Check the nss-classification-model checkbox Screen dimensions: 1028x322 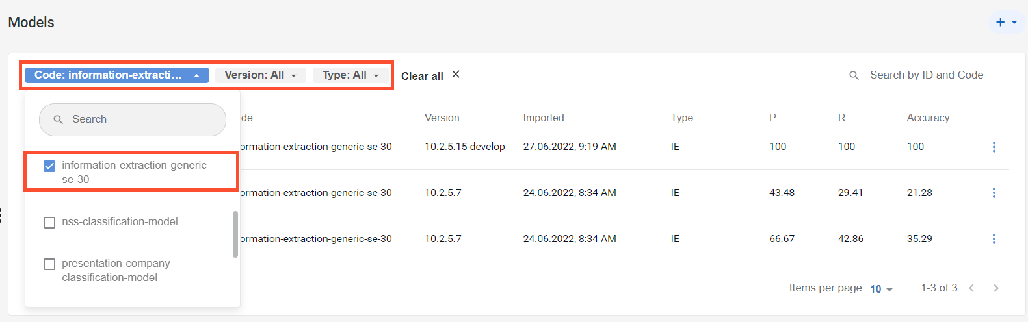(x=49, y=223)
